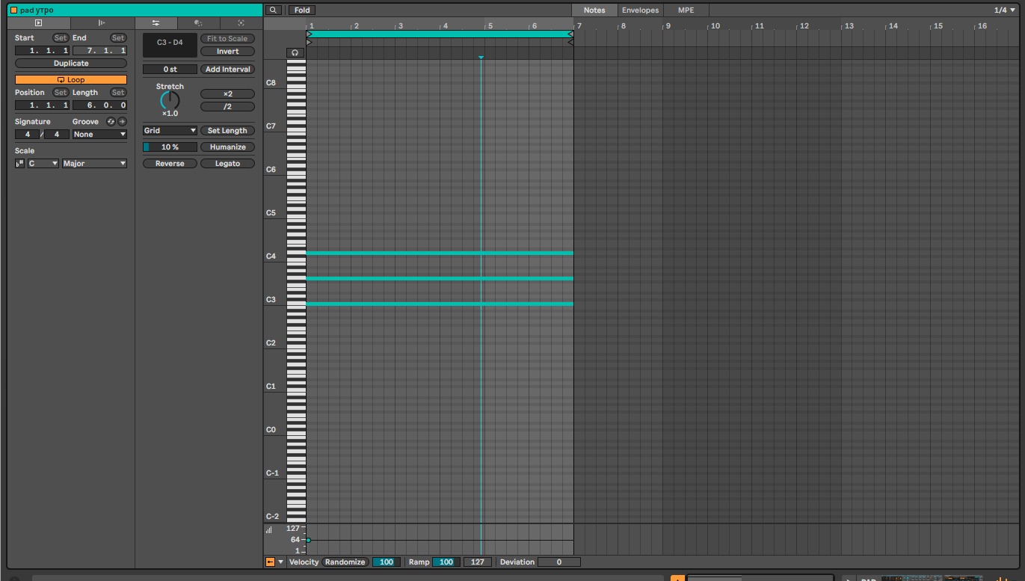Click the Humanize button
Screen dimensions: 1025x581
[x=228, y=147]
